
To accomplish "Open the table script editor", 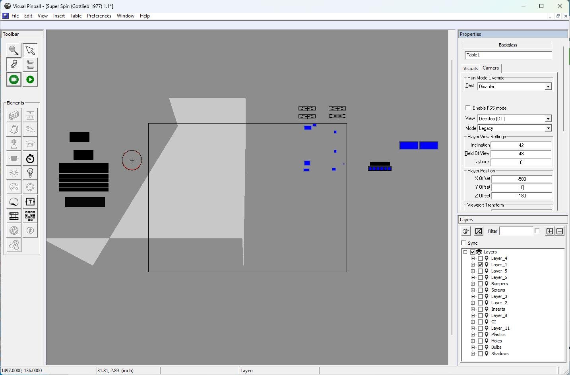I will pyautogui.click(x=30, y=64).
